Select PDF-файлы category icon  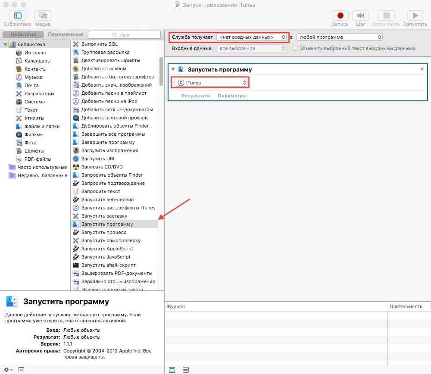(x=19, y=159)
